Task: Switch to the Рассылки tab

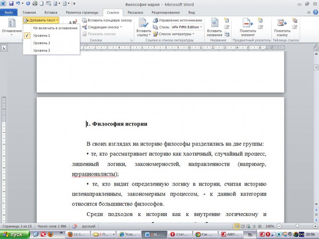Action: pos(135,12)
